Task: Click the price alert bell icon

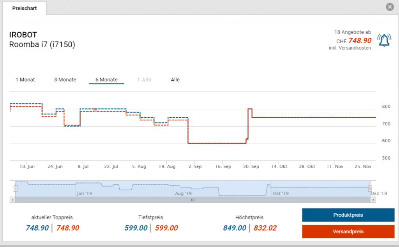Action: click(x=384, y=40)
